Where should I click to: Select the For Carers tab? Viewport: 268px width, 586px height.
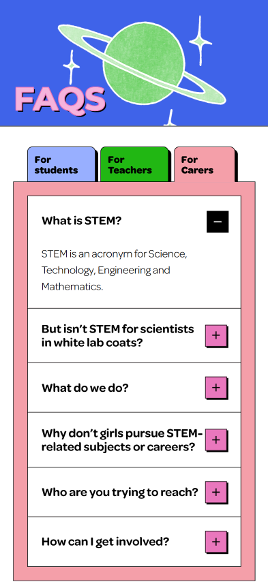click(205, 164)
